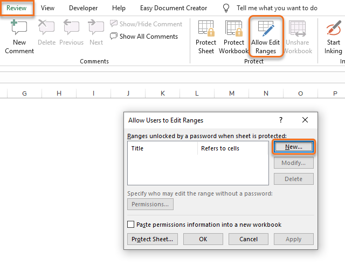Click the Protect Sheet... dialog button
The width and height of the screenshot is (345, 274).
(x=153, y=239)
